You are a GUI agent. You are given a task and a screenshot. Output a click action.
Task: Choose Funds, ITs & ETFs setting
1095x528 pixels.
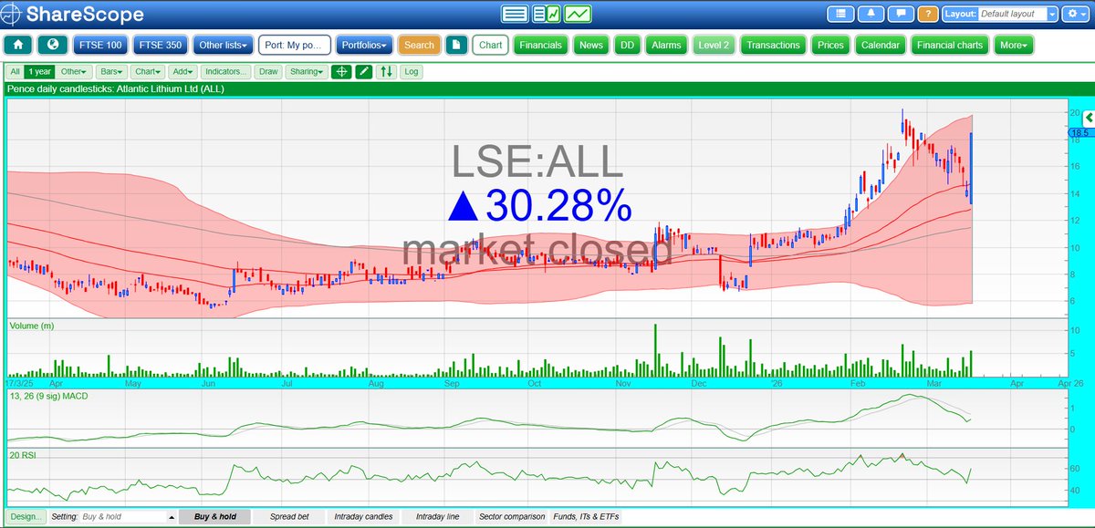click(x=586, y=516)
